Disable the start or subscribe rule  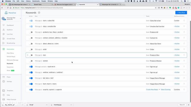click(x=31, y=21)
